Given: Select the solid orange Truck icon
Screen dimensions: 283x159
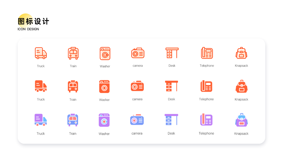Looking at the screenshot, I should 41,86.
